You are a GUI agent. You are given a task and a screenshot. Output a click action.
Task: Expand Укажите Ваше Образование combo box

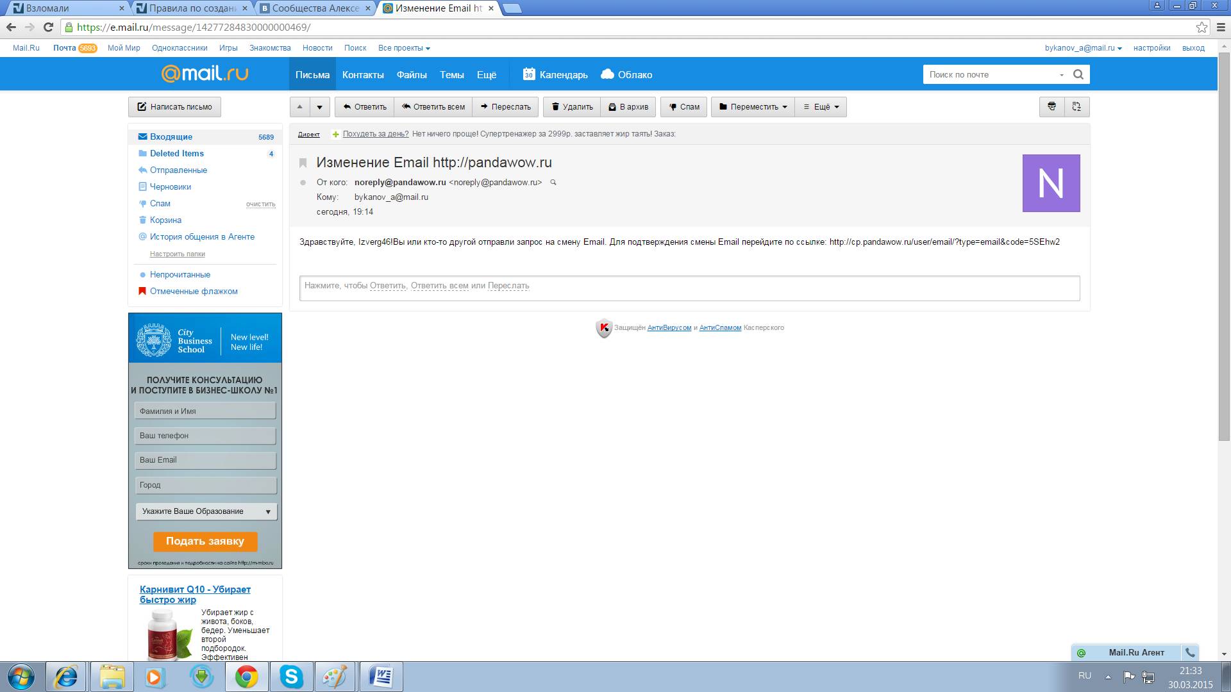pyautogui.click(x=206, y=511)
